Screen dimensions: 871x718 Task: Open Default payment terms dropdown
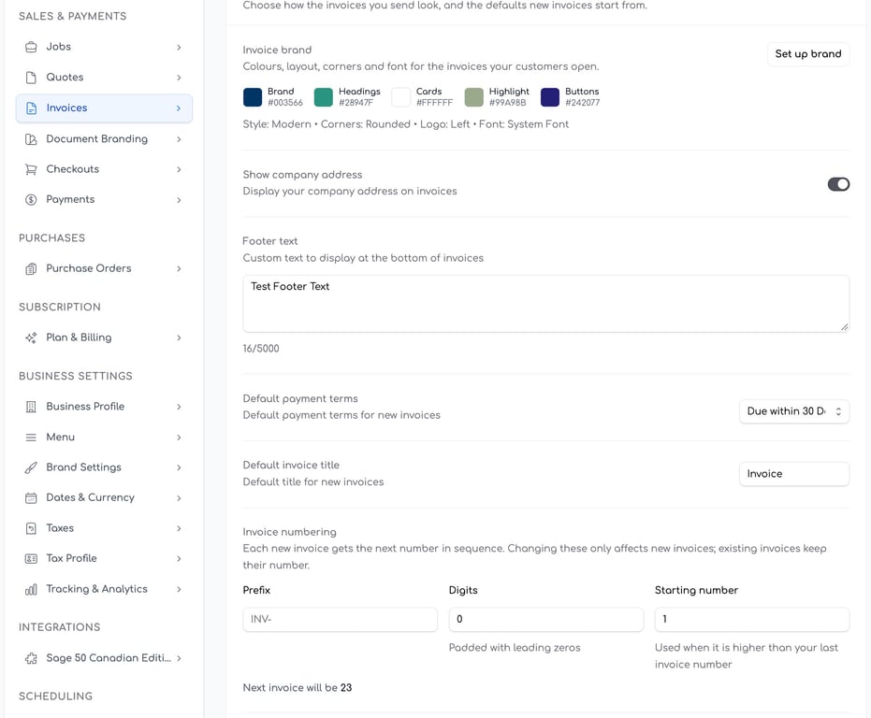pos(793,411)
